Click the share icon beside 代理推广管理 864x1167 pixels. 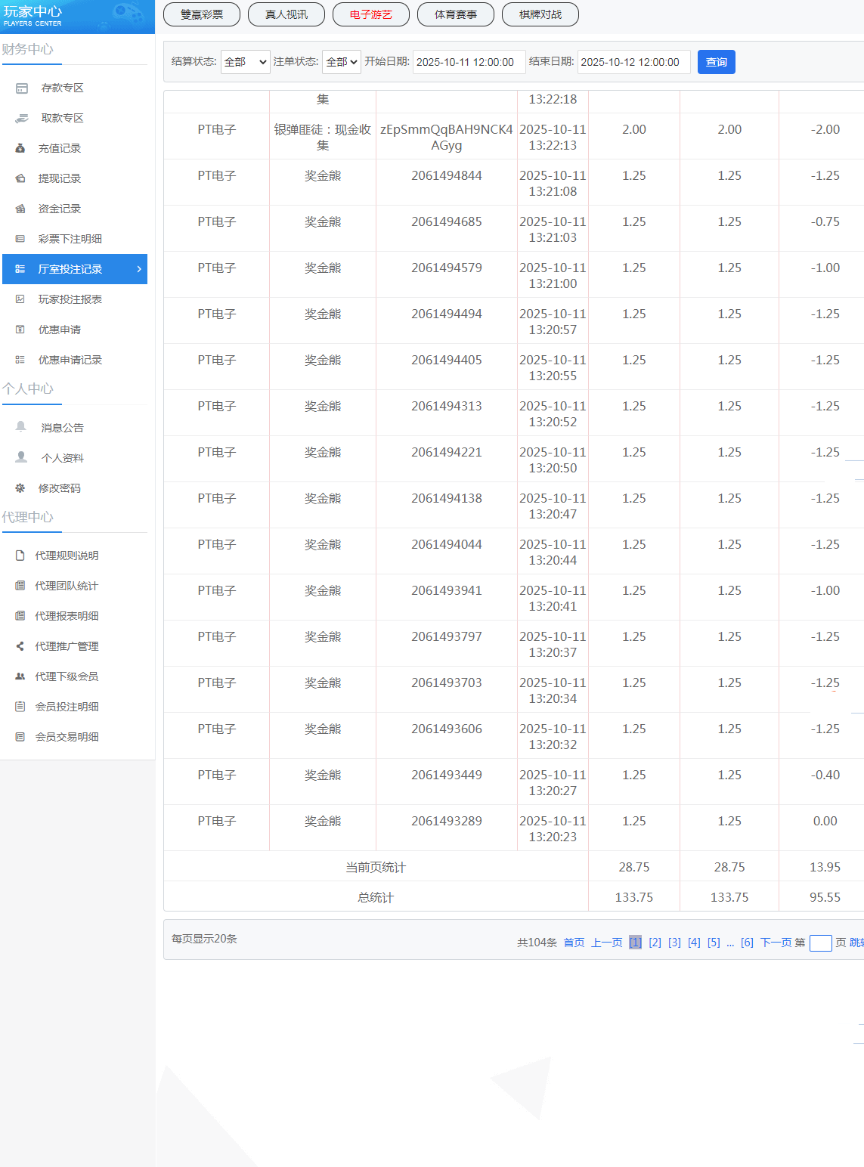click(20, 646)
